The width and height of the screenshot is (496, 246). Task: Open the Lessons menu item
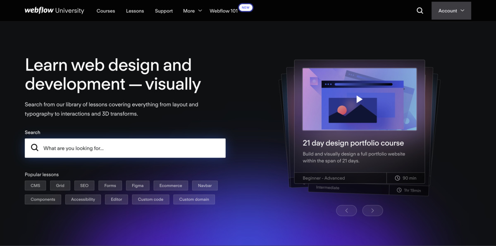135,11
